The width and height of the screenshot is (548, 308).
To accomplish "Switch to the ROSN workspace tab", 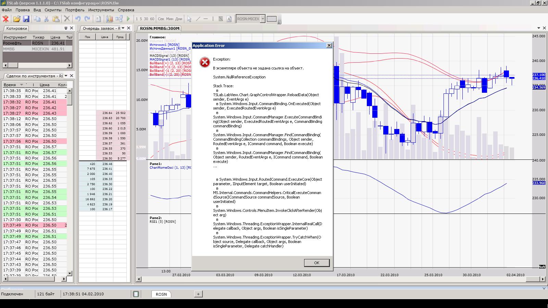I will (161, 294).
